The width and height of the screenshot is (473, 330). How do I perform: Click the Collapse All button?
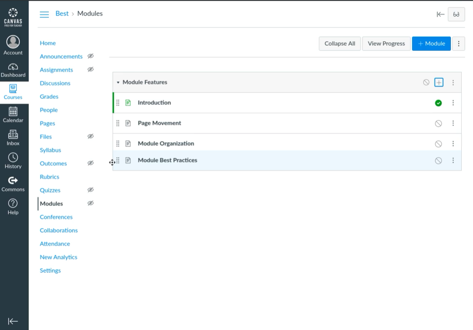click(x=339, y=44)
